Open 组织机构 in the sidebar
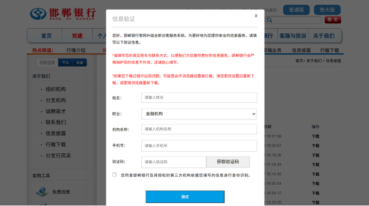The width and height of the screenshot is (369, 206). click(x=56, y=89)
